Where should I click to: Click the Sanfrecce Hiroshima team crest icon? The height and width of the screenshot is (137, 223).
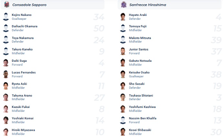pos(124,5)
